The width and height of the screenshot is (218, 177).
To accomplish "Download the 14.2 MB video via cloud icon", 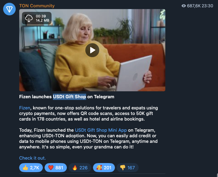I will (29, 18).
